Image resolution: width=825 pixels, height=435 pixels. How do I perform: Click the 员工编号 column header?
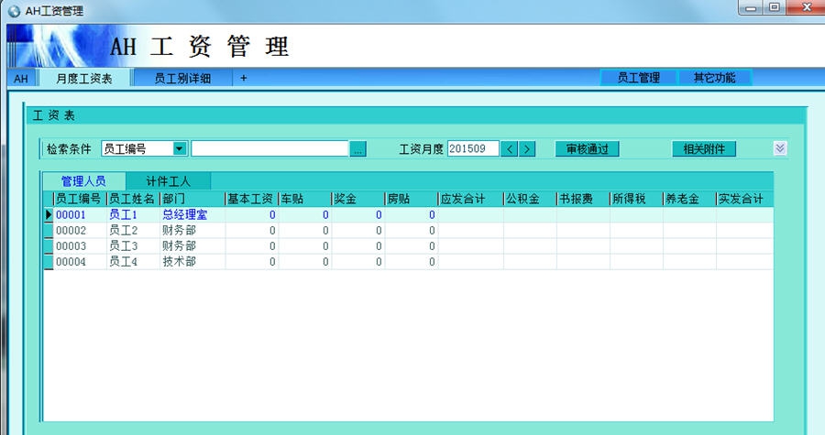click(x=80, y=199)
